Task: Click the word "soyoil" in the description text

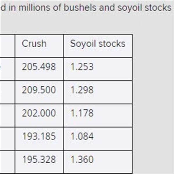Action: 130,8
